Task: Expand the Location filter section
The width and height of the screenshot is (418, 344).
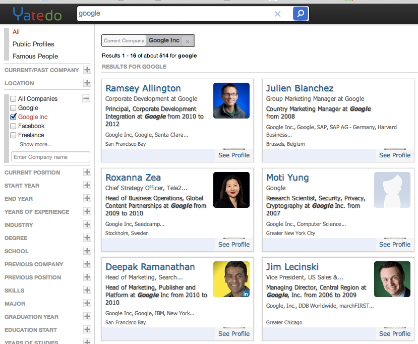Action: pyautogui.click(x=87, y=83)
